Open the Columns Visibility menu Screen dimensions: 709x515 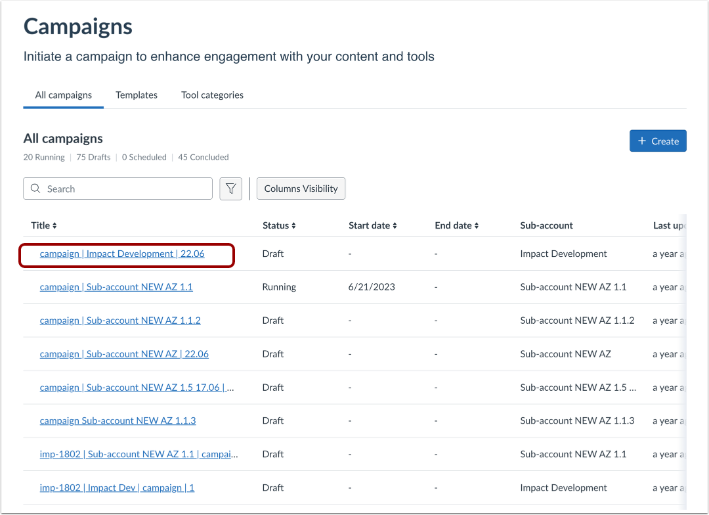(301, 189)
